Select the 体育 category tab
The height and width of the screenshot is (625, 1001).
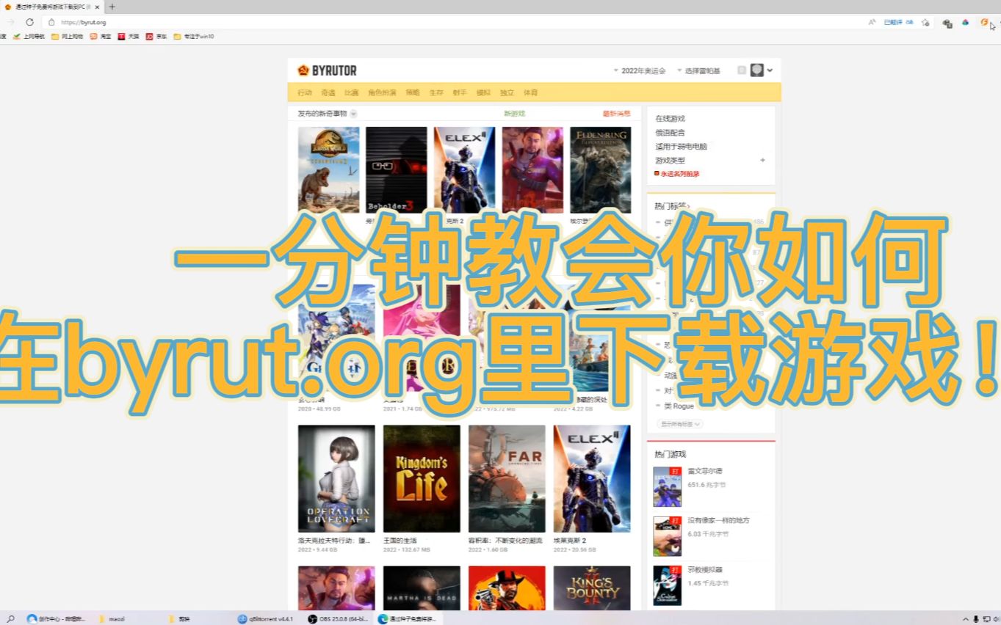pyautogui.click(x=530, y=93)
